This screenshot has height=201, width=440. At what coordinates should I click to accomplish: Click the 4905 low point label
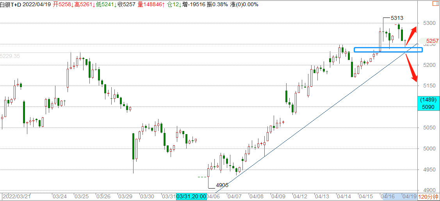(x=222, y=185)
